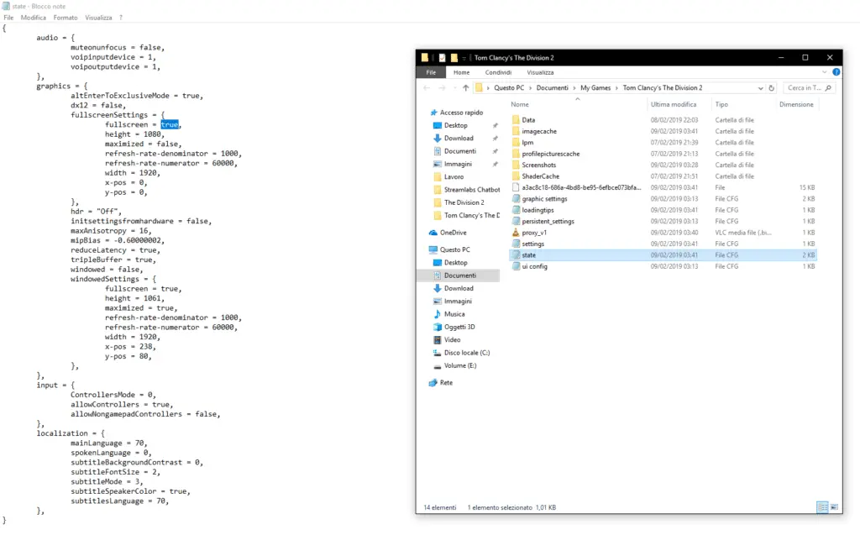Open Notepad's help question-mark menu
This screenshot has width=860, height=535.
[x=121, y=18]
